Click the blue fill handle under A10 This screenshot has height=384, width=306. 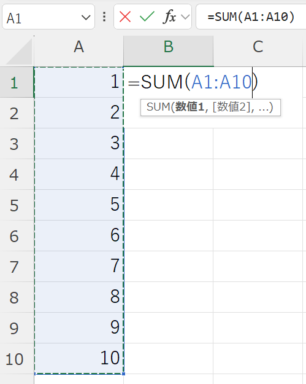pyautogui.click(x=123, y=374)
